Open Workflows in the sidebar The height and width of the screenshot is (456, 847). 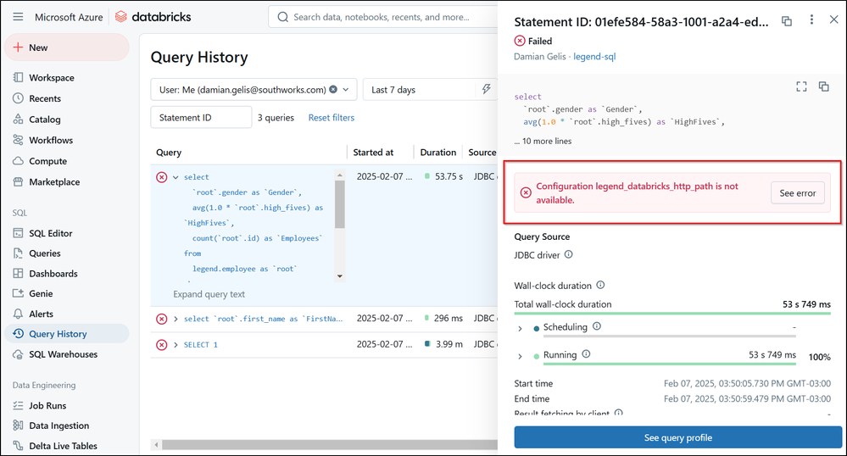pyautogui.click(x=51, y=140)
